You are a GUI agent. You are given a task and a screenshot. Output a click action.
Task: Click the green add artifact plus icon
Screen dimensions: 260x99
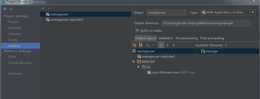click(43, 8)
